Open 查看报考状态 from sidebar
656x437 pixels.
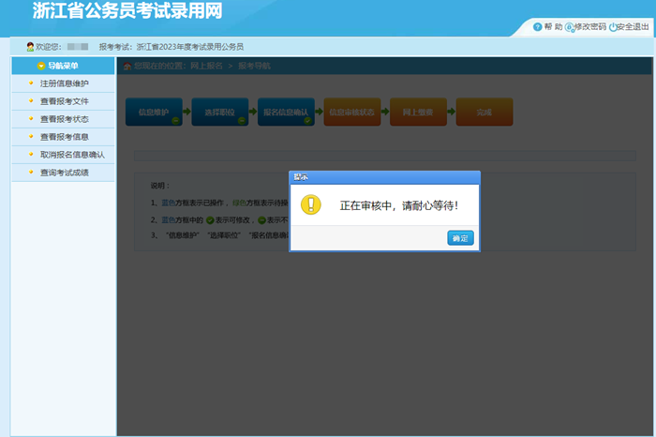point(64,119)
